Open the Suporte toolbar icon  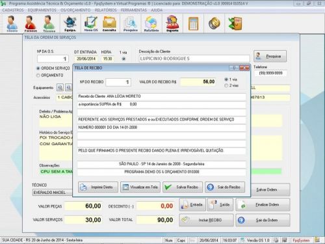pyautogui.click(x=172, y=23)
